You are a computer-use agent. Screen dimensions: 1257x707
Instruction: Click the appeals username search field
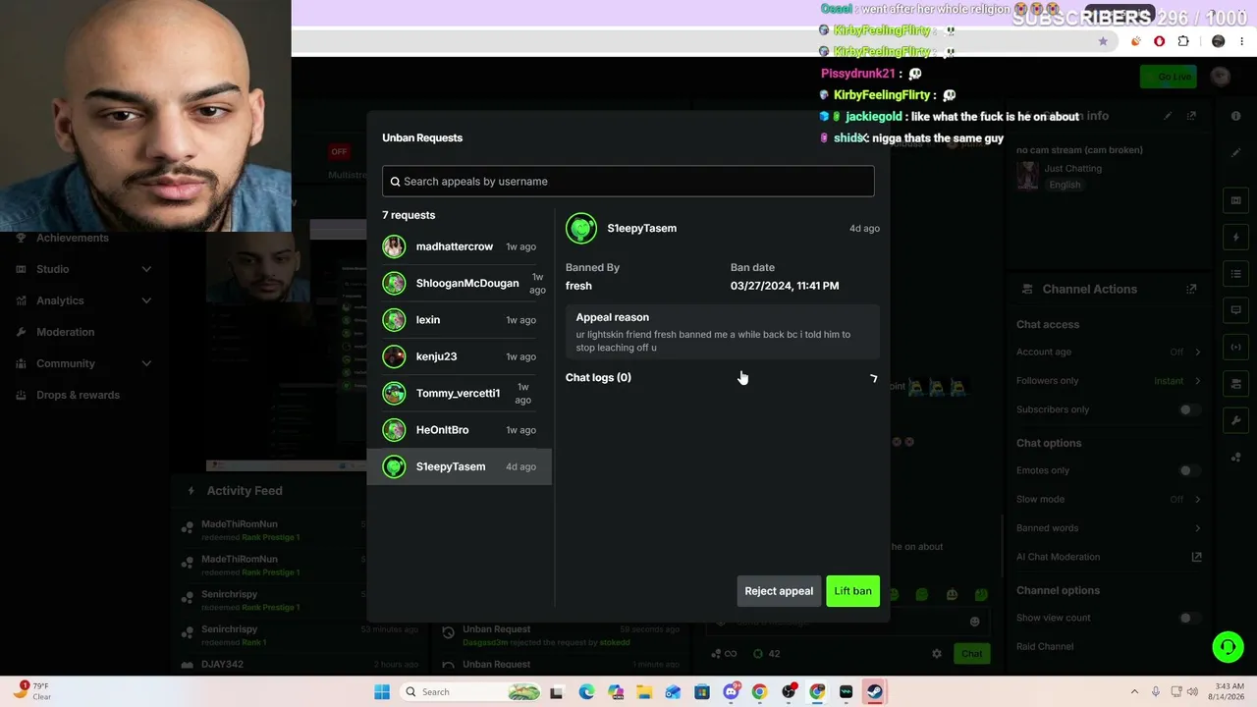[628, 181]
